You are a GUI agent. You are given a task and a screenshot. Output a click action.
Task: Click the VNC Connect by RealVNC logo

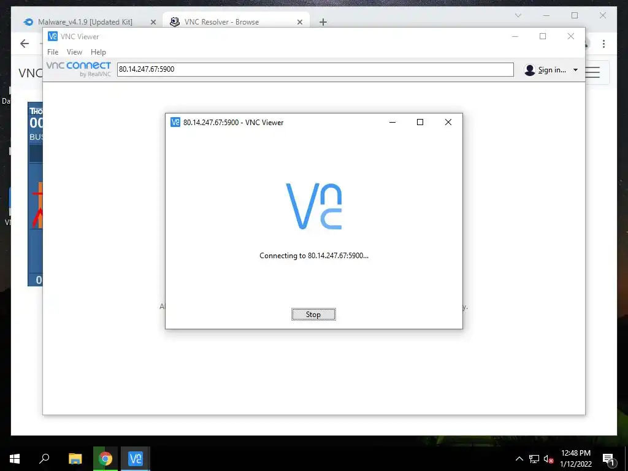78,69
